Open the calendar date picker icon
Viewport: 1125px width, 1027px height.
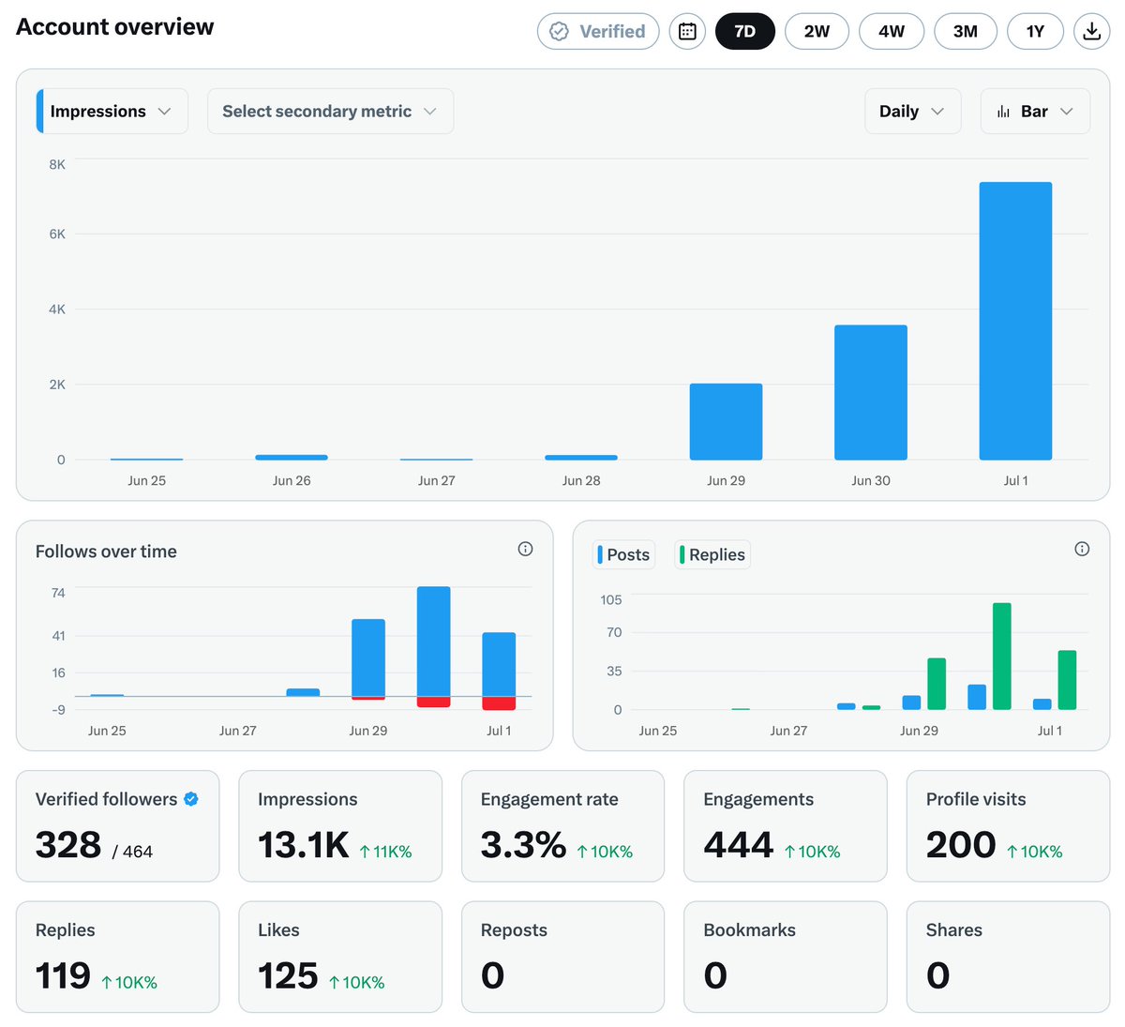tap(687, 31)
